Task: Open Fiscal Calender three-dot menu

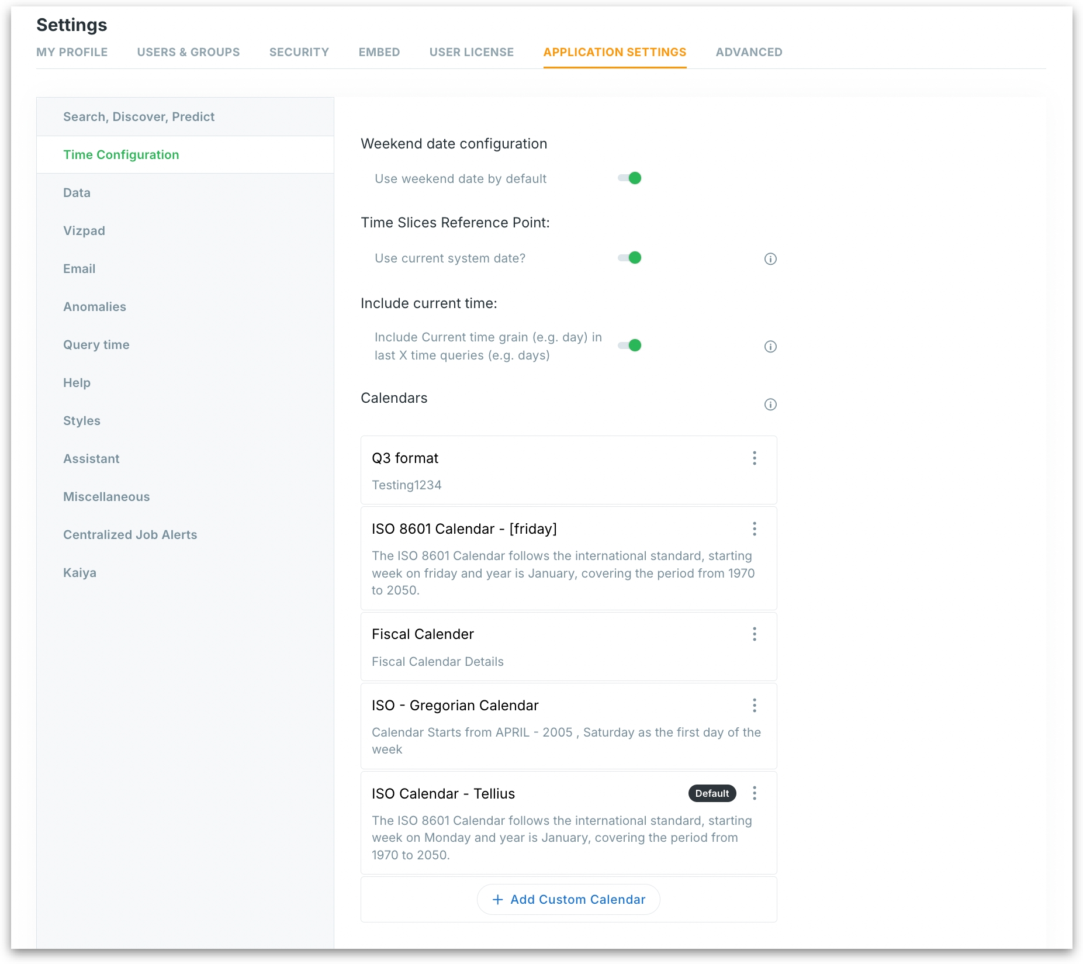Action: (x=754, y=634)
